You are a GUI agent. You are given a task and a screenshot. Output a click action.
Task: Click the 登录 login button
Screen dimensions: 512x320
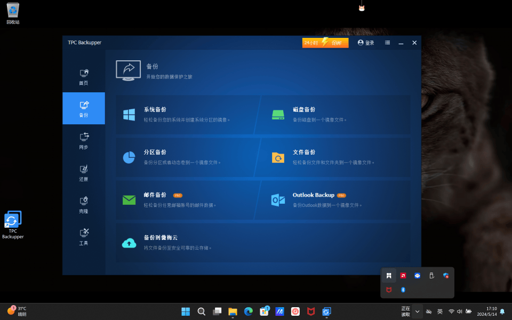click(366, 43)
